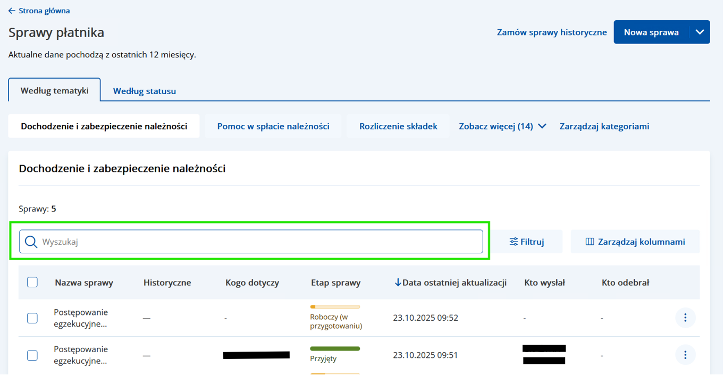Select the Rozliczenie składek category
This screenshot has width=724, height=376.
click(x=398, y=126)
